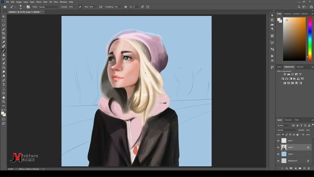314x177 pixels.
Task: Open the Image menu
Action: 19,2
